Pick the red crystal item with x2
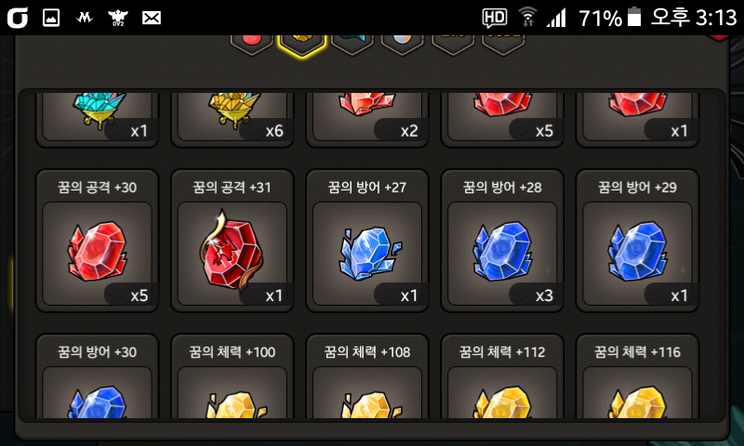Viewport: 744px width, 446px height. coord(367,119)
